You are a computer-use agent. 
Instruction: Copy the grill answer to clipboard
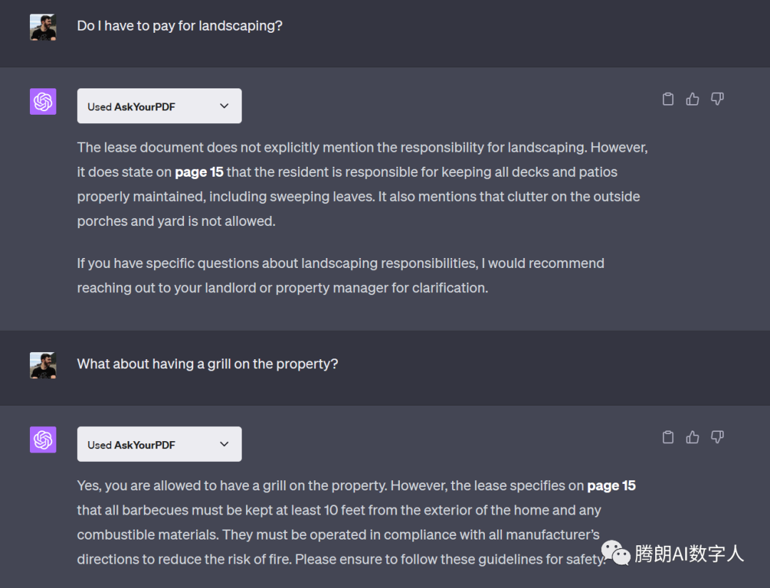pos(668,437)
